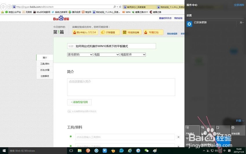Viewport: 246px width, 154px height.
Task: Switch to the 精灵旅社2_百度搜索 tab
Action: pos(139,7)
